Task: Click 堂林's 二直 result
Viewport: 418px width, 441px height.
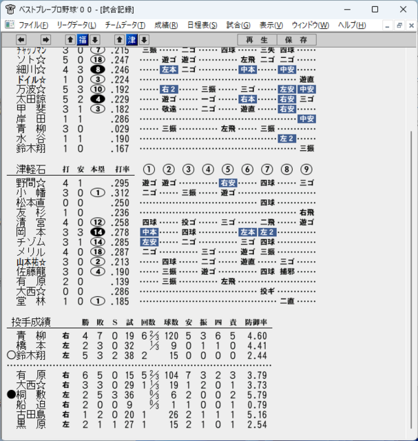Action: [x=287, y=301]
